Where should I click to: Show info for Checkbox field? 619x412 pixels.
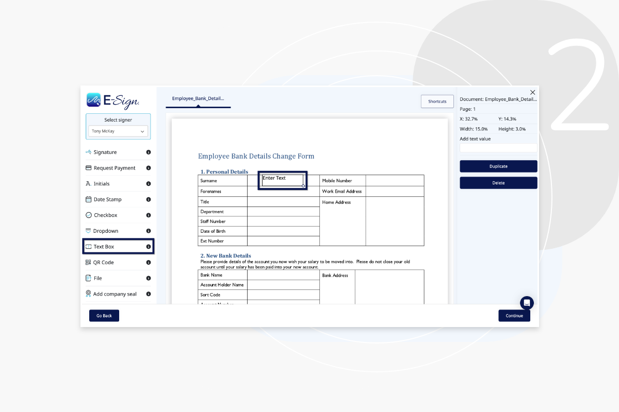[149, 215]
